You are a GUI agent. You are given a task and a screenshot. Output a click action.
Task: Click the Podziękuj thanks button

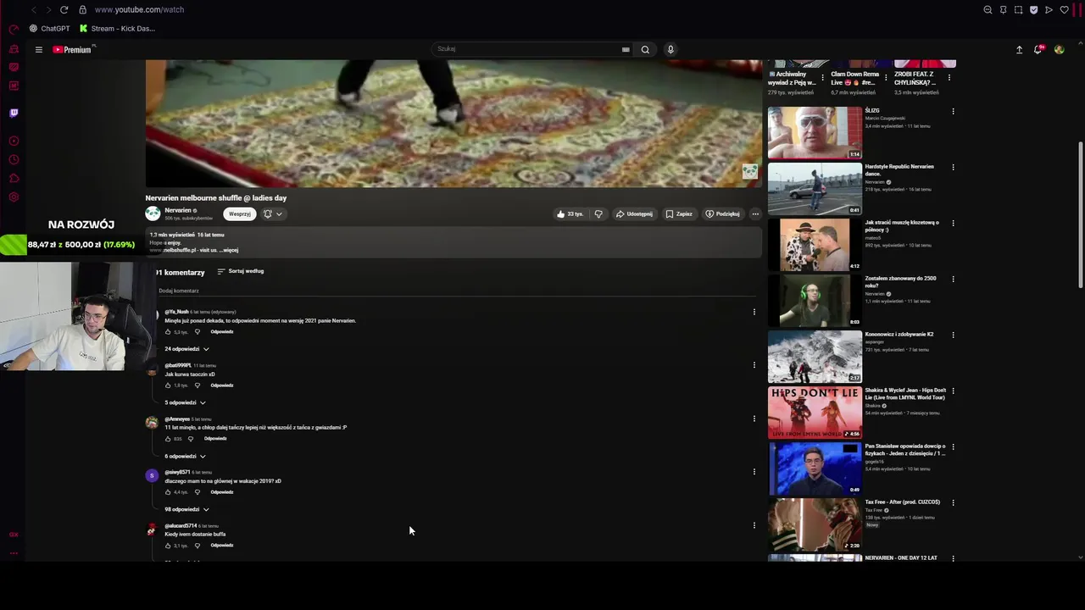723,213
